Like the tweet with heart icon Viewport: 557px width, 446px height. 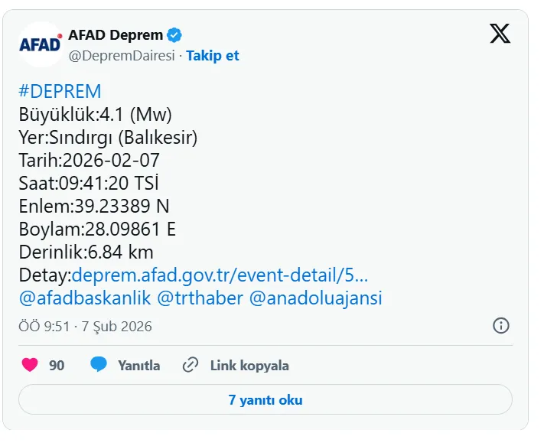[x=30, y=365]
